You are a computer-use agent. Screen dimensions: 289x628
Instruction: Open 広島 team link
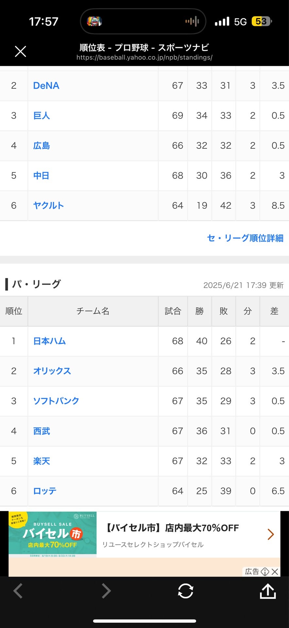click(x=42, y=146)
